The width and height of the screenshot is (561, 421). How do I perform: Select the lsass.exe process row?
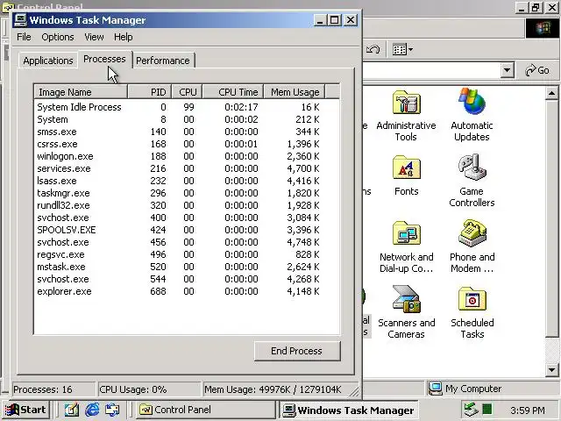[x=179, y=181]
